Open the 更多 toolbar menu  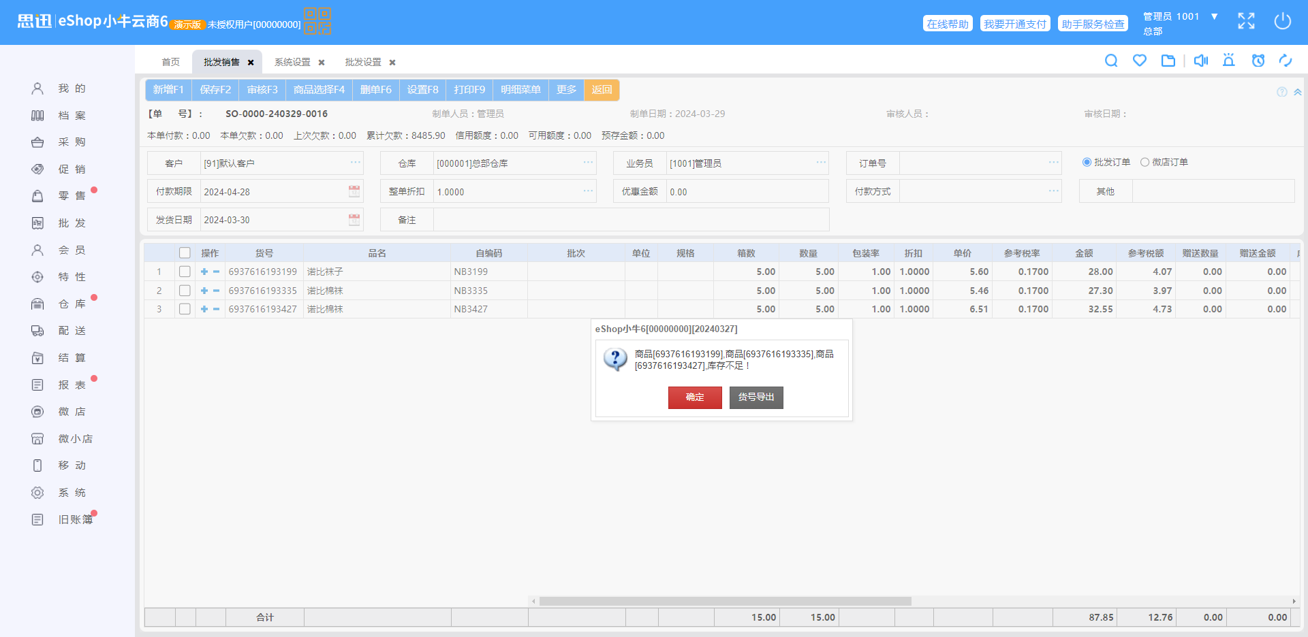point(566,90)
